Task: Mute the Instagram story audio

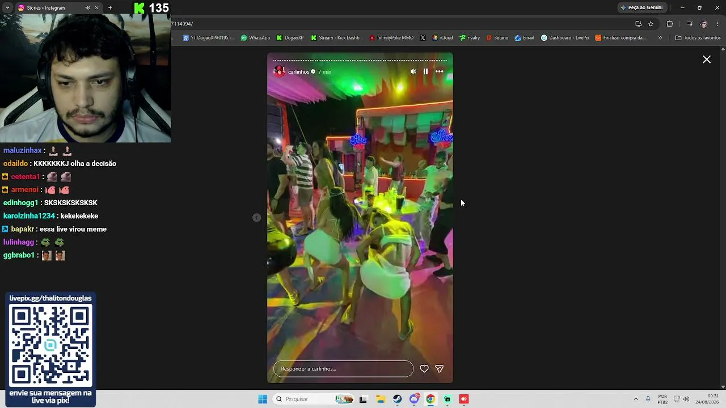Action: pos(413,71)
